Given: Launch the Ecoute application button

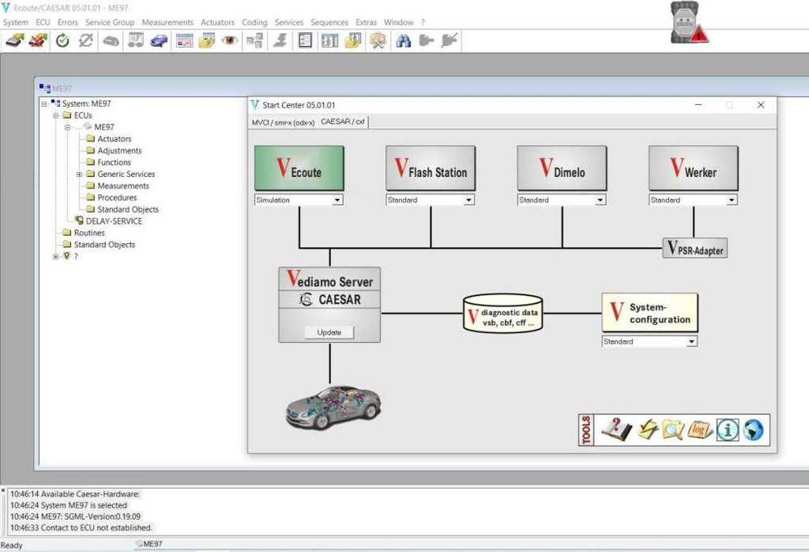Looking at the screenshot, I should (299, 169).
